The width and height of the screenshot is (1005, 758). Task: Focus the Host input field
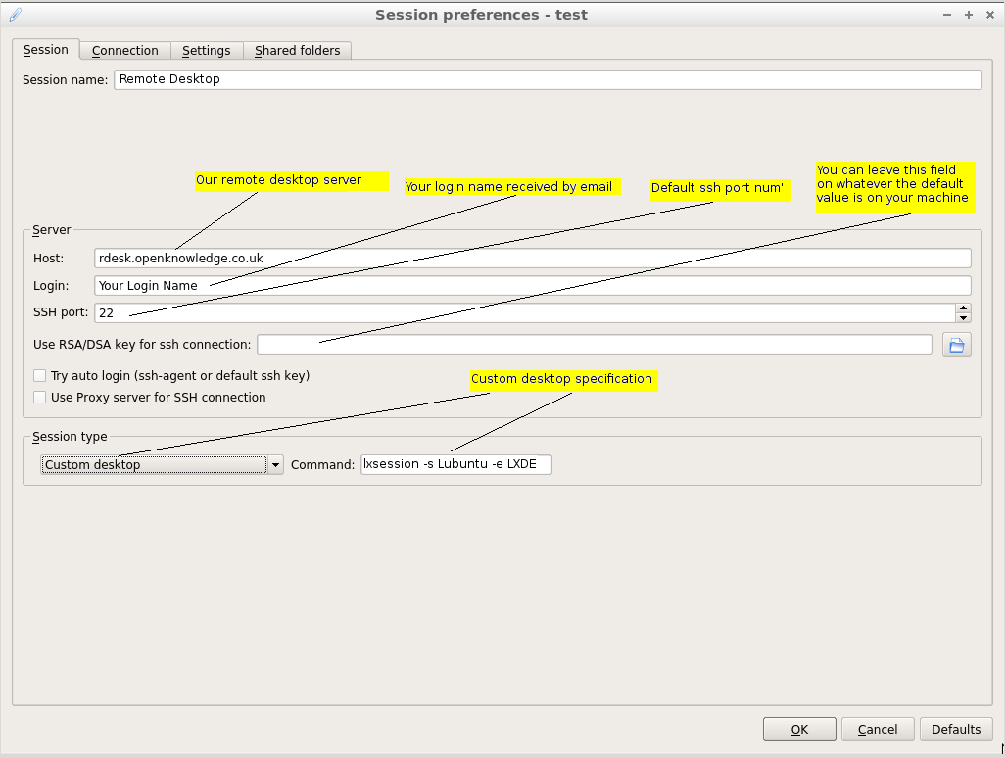pyautogui.click(x=532, y=259)
